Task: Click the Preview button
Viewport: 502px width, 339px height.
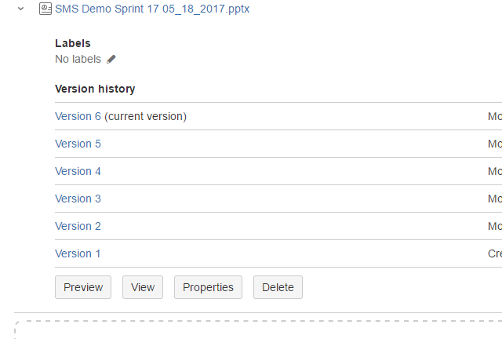Action: (x=83, y=287)
